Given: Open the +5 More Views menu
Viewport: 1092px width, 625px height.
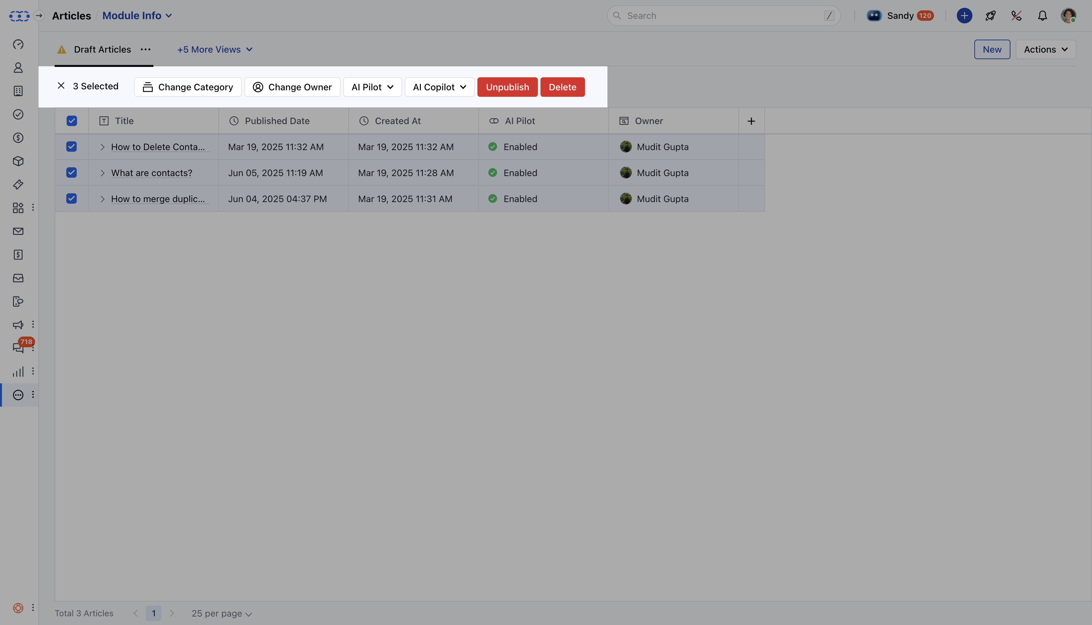Looking at the screenshot, I should coord(215,50).
